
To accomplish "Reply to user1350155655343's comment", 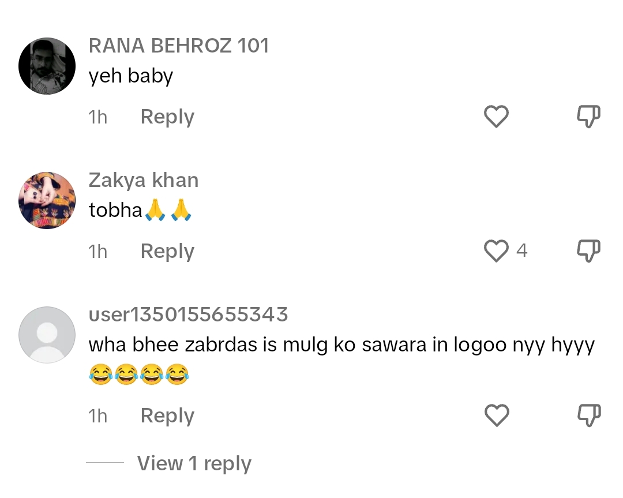I will click(x=167, y=416).
